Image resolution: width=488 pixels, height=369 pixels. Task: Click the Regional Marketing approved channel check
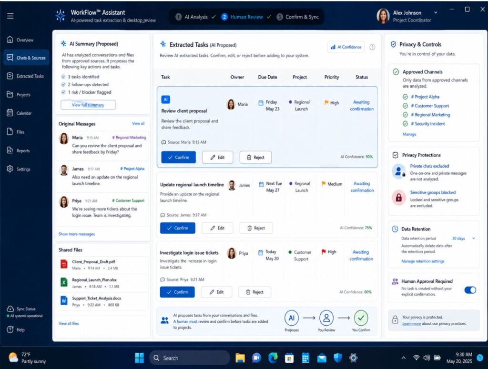405,115
